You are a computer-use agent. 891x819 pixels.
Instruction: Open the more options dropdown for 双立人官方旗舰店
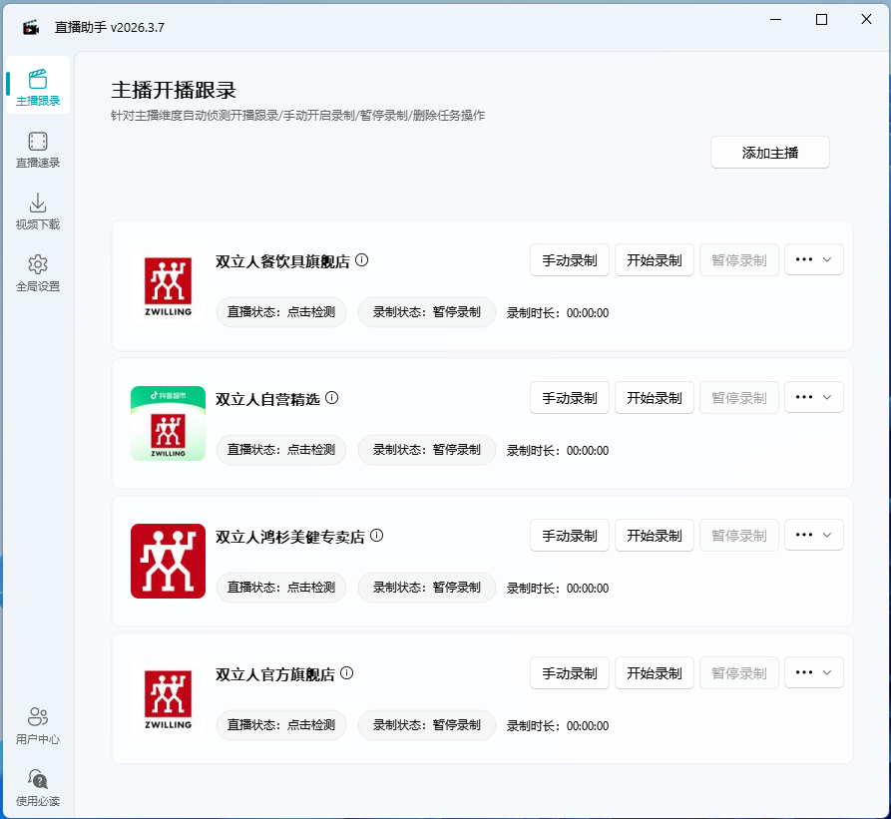tap(813, 672)
